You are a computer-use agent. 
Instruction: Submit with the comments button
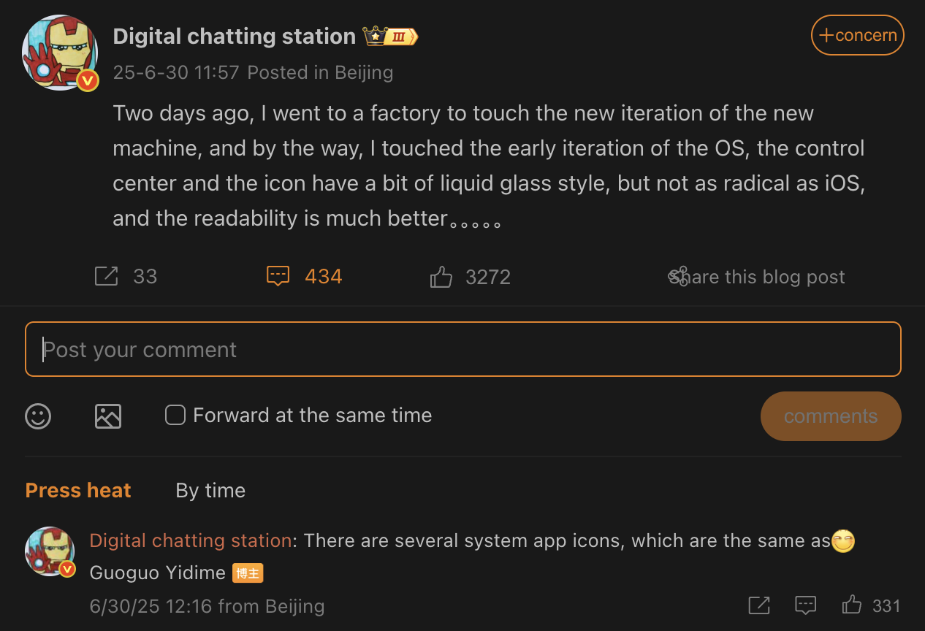[x=831, y=416]
